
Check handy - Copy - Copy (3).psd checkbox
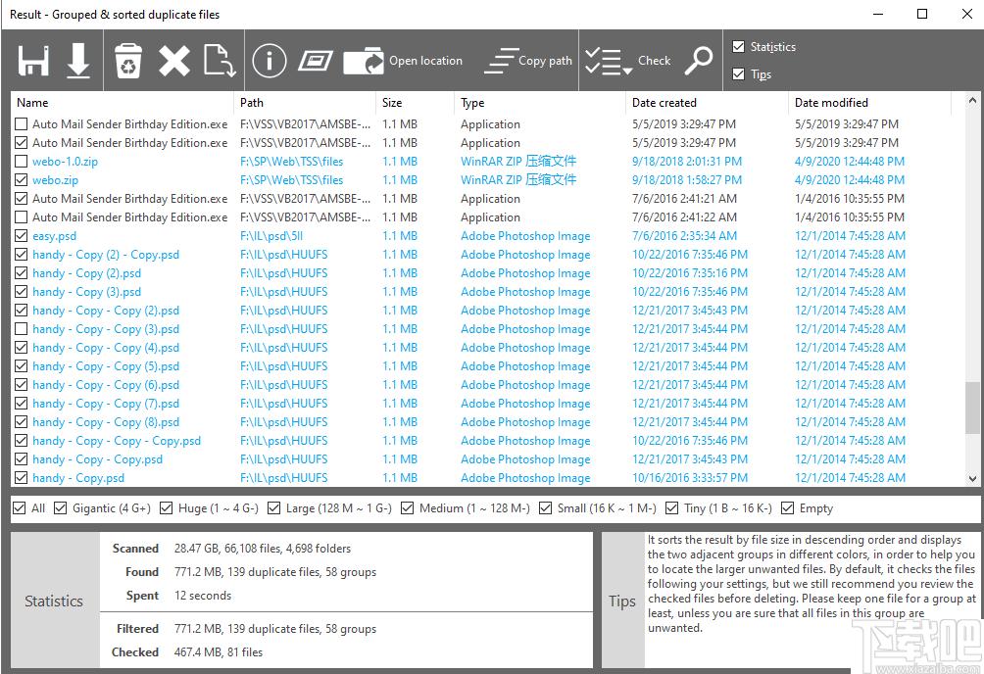point(21,329)
